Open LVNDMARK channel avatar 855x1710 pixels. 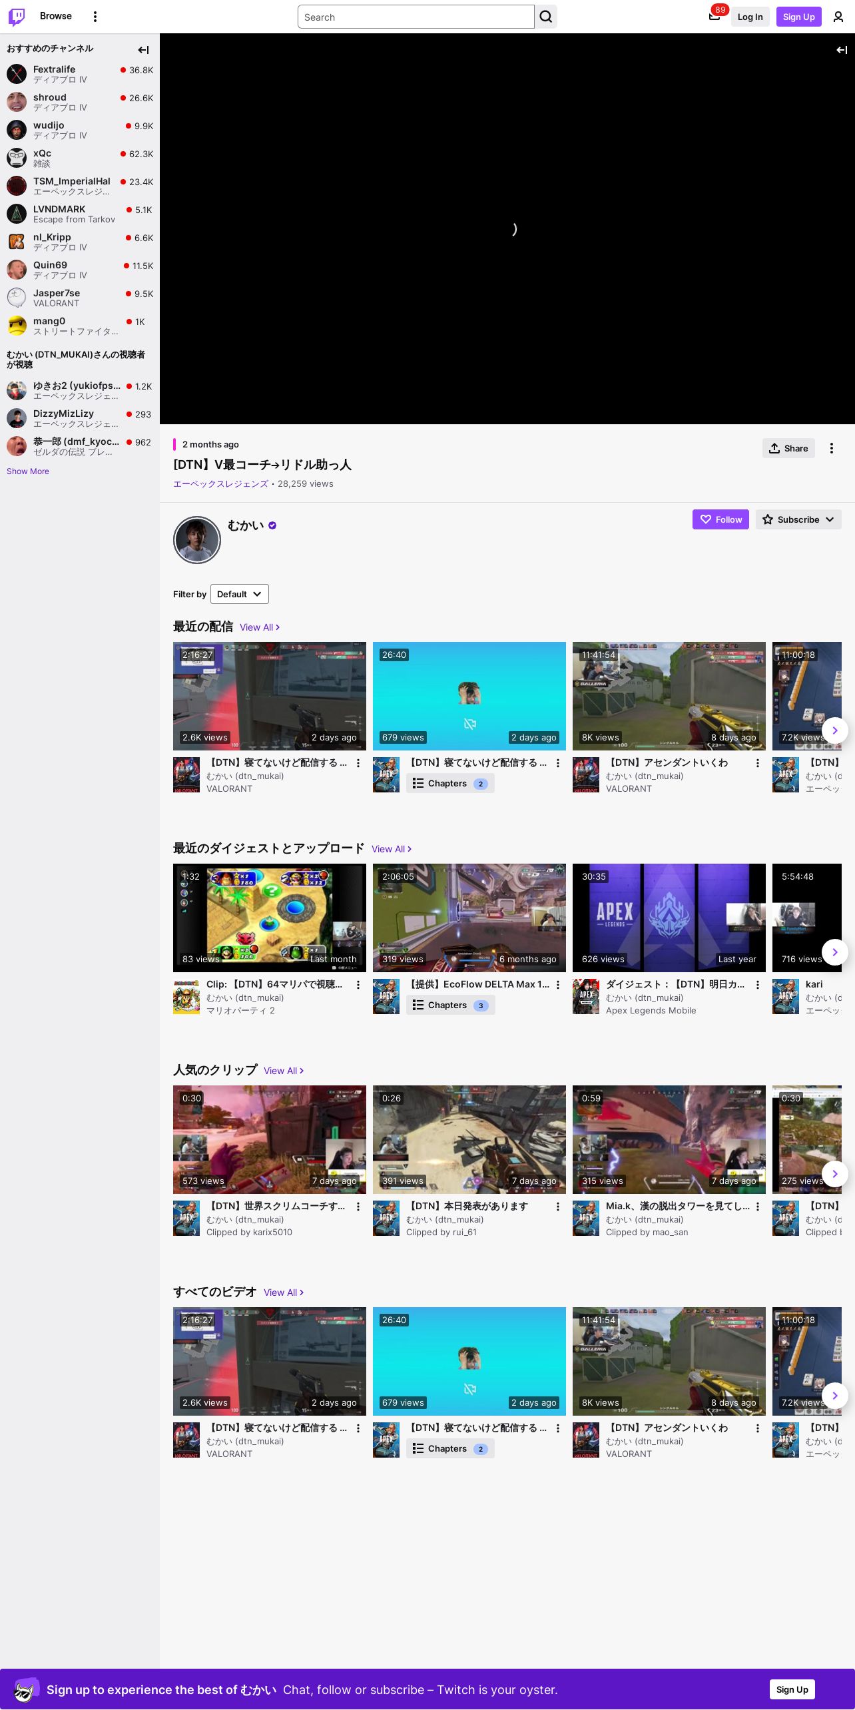tap(17, 214)
